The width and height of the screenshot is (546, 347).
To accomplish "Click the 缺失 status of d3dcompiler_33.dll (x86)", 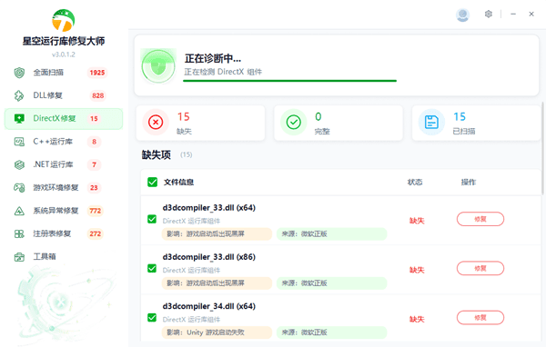I will (x=417, y=270).
